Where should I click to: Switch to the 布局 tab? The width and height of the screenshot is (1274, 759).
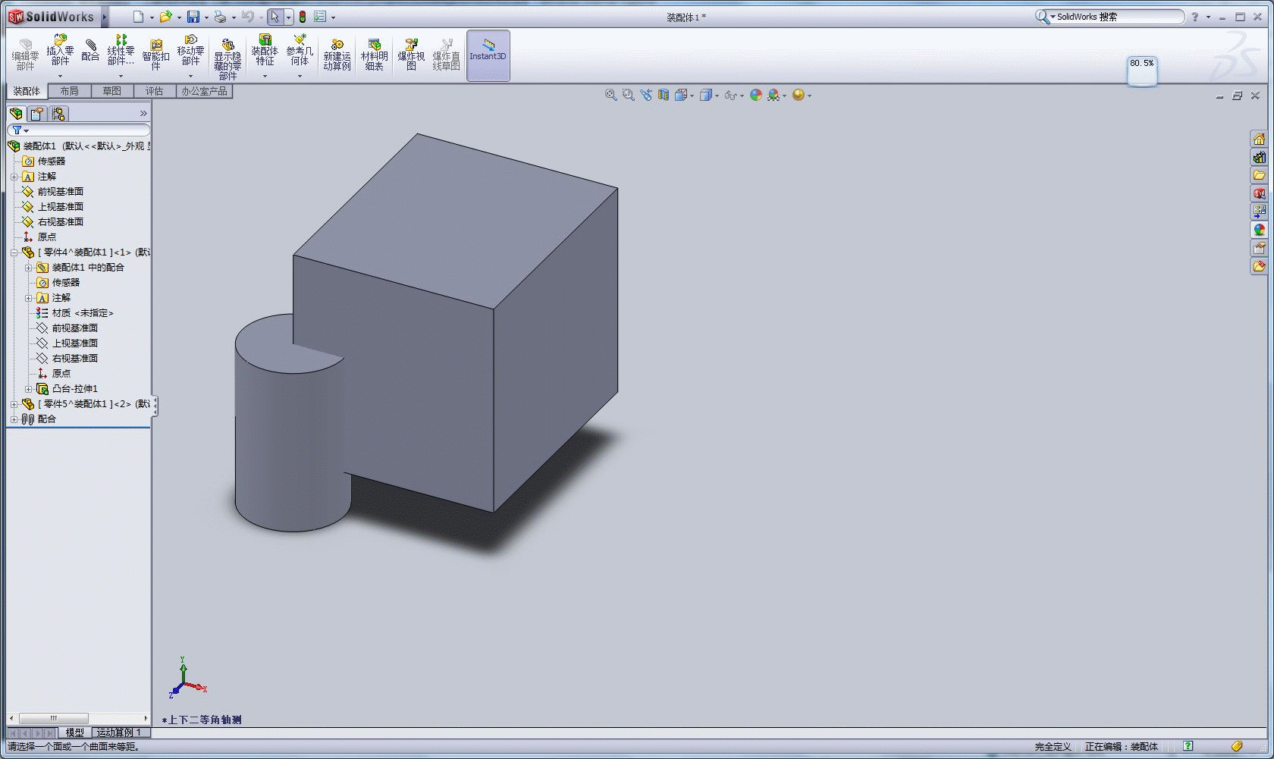click(x=69, y=91)
